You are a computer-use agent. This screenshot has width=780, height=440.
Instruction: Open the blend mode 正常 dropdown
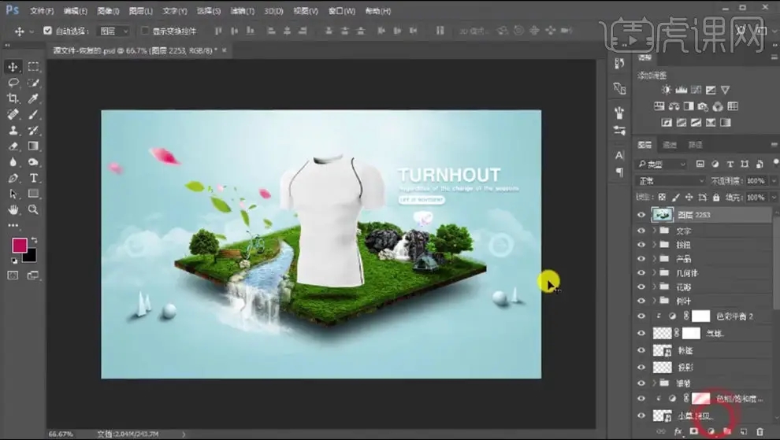click(x=670, y=181)
